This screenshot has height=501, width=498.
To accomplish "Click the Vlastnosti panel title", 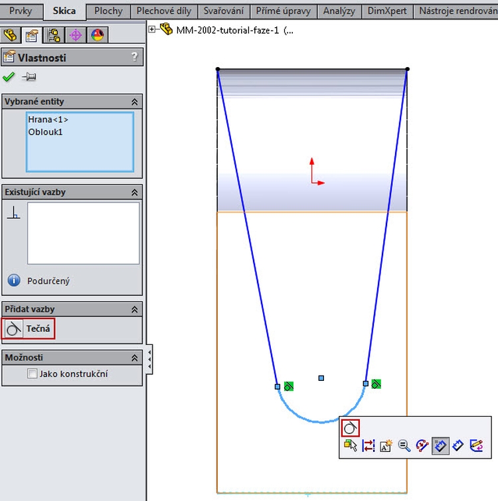I will 42,58.
